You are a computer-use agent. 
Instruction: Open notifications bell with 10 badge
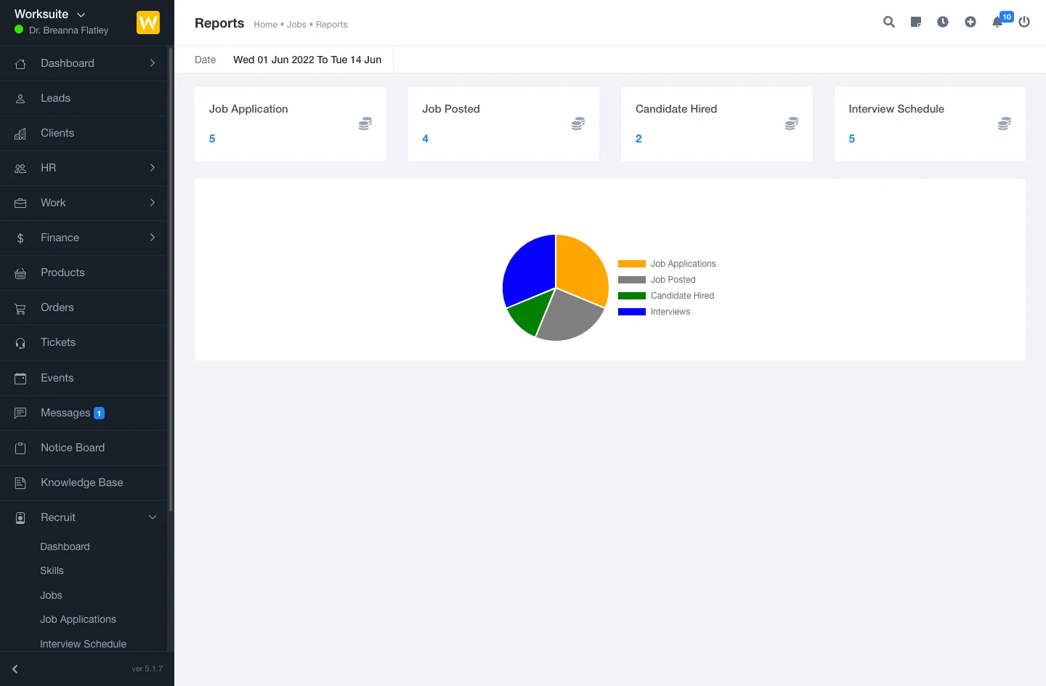[998, 22]
